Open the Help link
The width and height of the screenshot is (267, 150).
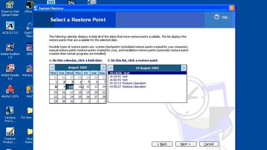[224, 17]
